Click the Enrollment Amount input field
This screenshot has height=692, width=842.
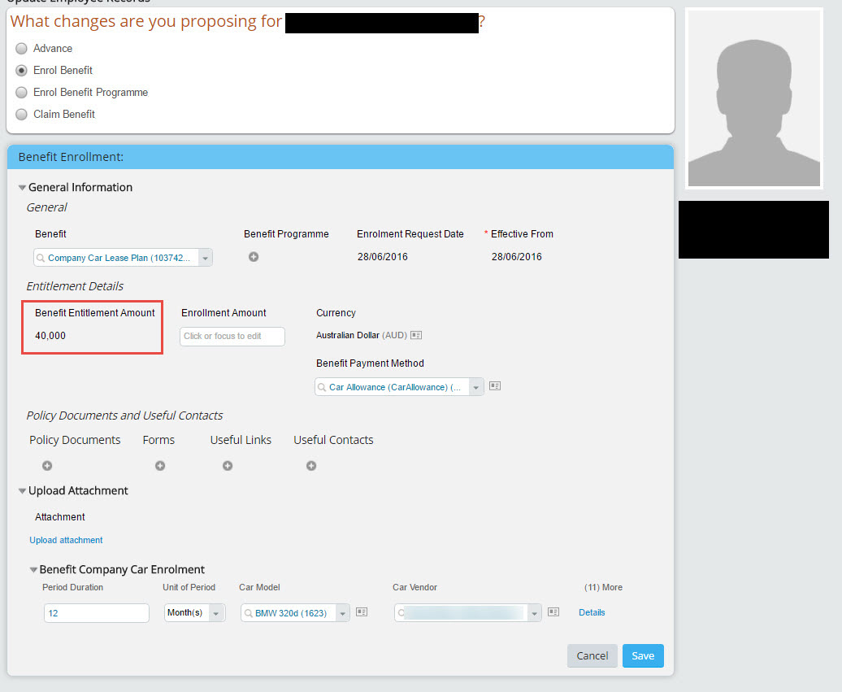232,337
